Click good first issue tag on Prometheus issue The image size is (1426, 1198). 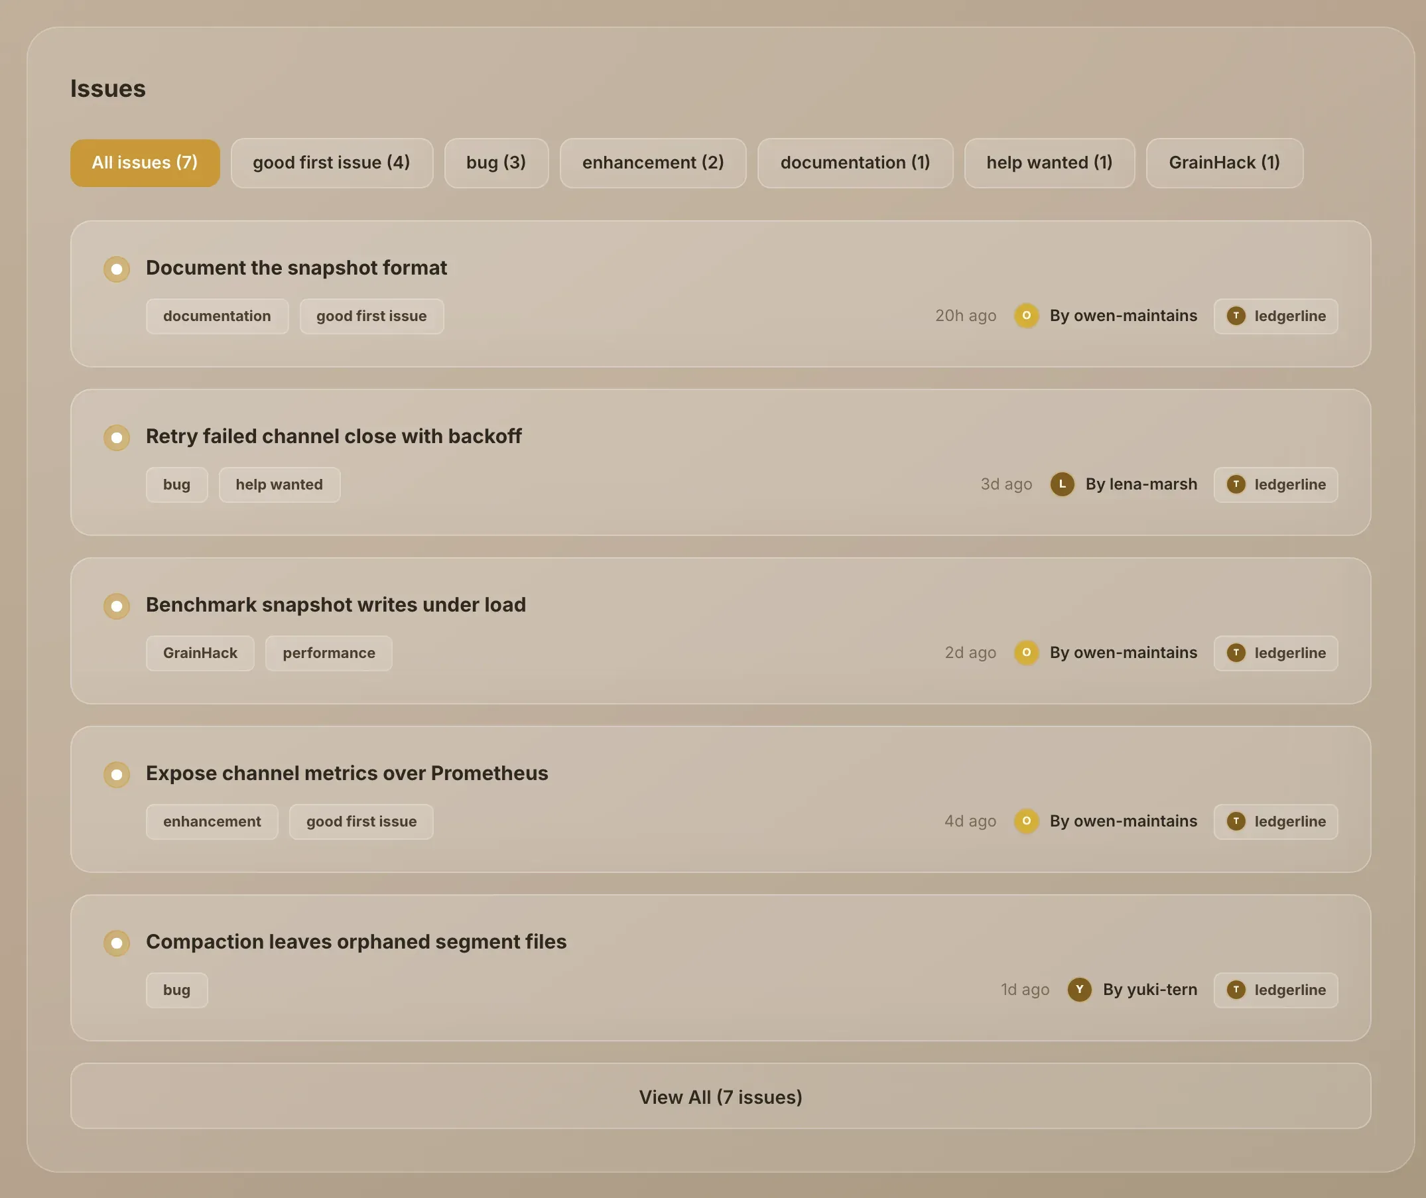click(361, 821)
